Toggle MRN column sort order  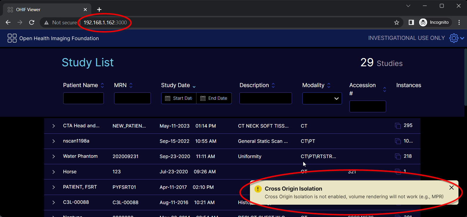pyautogui.click(x=131, y=85)
